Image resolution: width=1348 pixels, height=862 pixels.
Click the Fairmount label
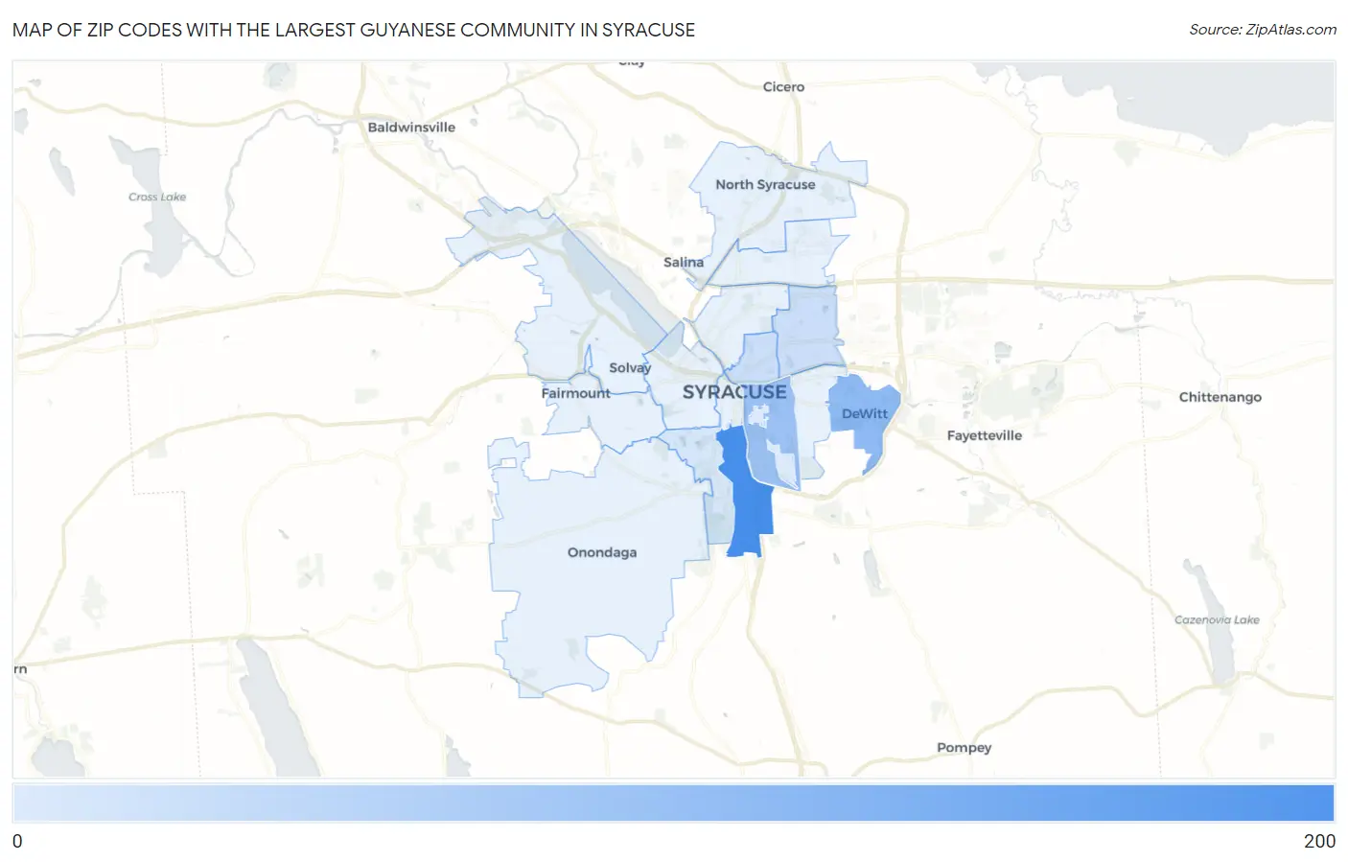coord(575,393)
